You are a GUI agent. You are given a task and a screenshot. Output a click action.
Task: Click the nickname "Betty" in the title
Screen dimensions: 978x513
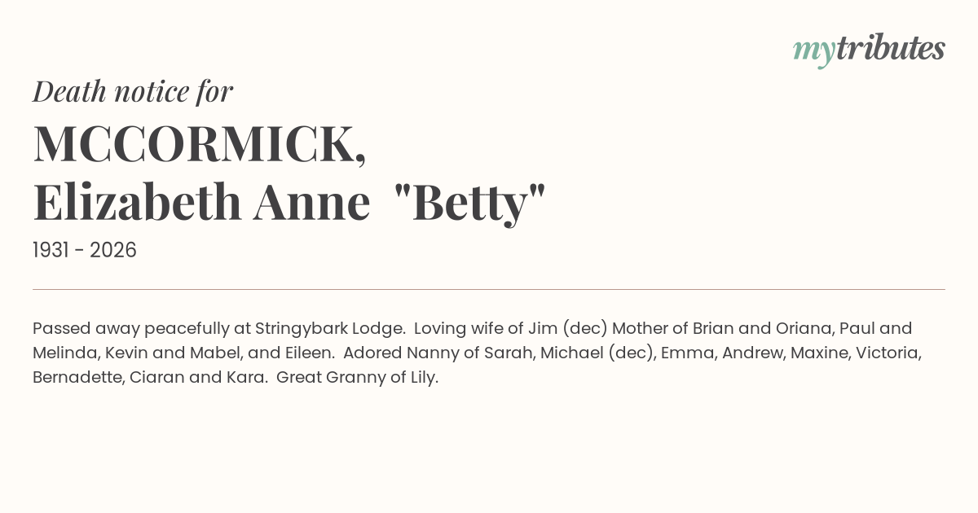[469, 204]
